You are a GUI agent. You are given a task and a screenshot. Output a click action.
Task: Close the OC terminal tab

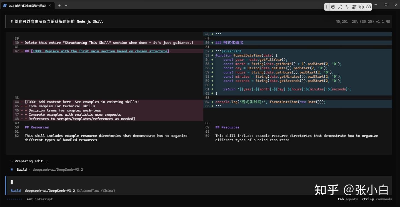pos(50,5)
